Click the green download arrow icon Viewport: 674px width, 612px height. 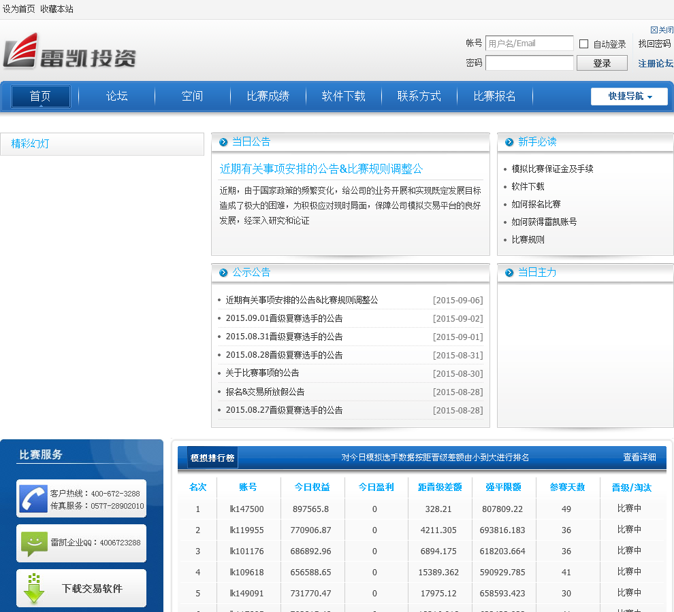[x=34, y=588]
